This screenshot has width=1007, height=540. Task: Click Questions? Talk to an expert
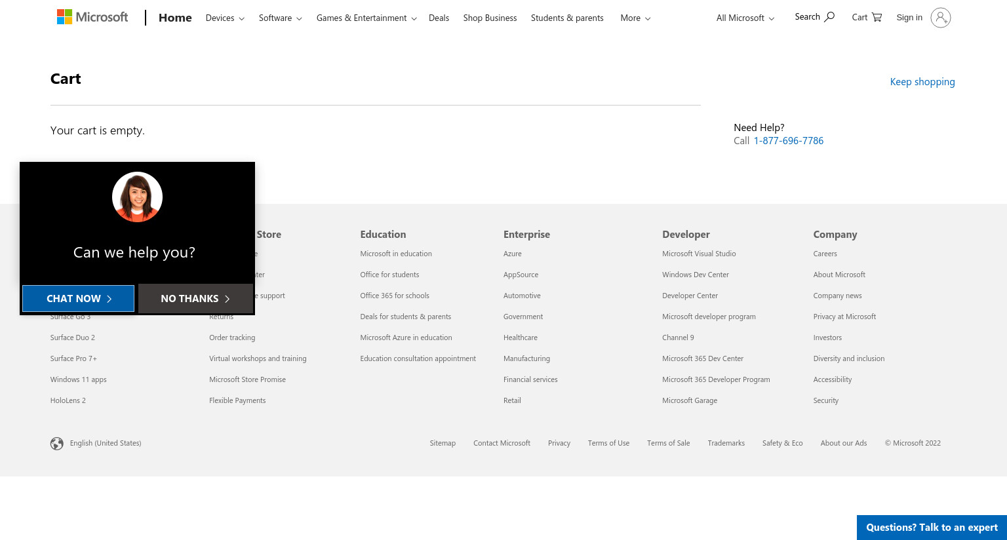point(932,528)
